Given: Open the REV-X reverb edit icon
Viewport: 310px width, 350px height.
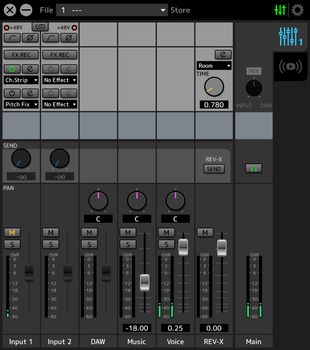Looking at the screenshot, I should coord(223,54).
